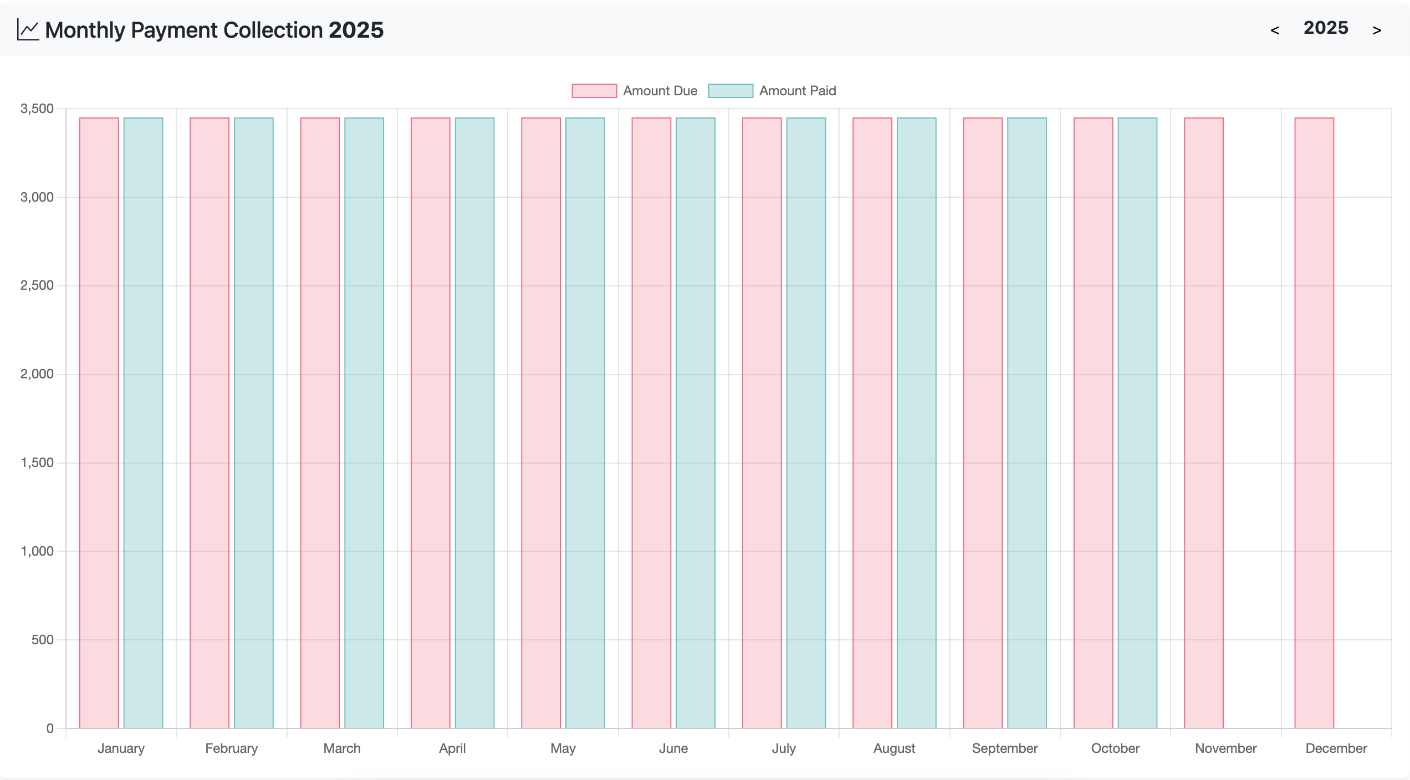The image size is (1410, 780).
Task: Toggle Amount Due dataset in legend
Action: click(x=660, y=91)
